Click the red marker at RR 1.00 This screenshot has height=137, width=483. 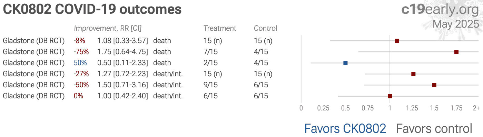[x=390, y=96]
